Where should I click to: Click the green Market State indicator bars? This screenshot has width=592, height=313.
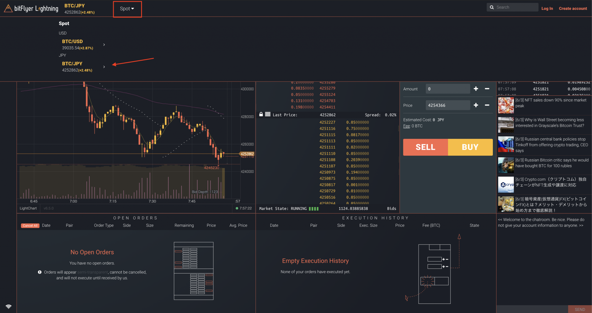pyautogui.click(x=314, y=208)
